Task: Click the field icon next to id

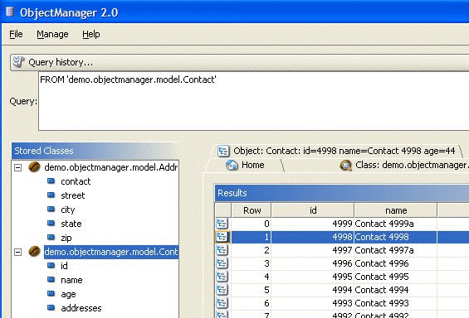Action: pyautogui.click(x=51, y=265)
